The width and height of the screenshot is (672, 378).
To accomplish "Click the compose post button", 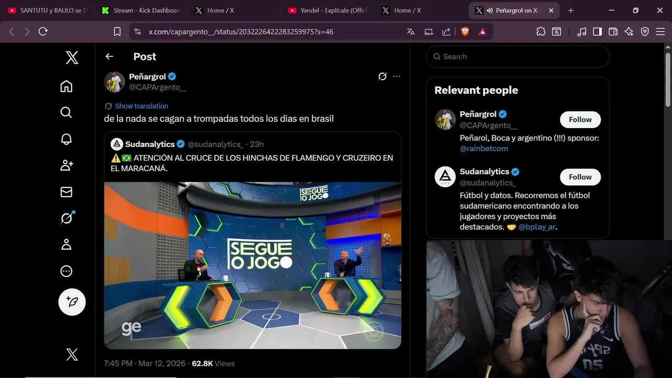I will [72, 302].
